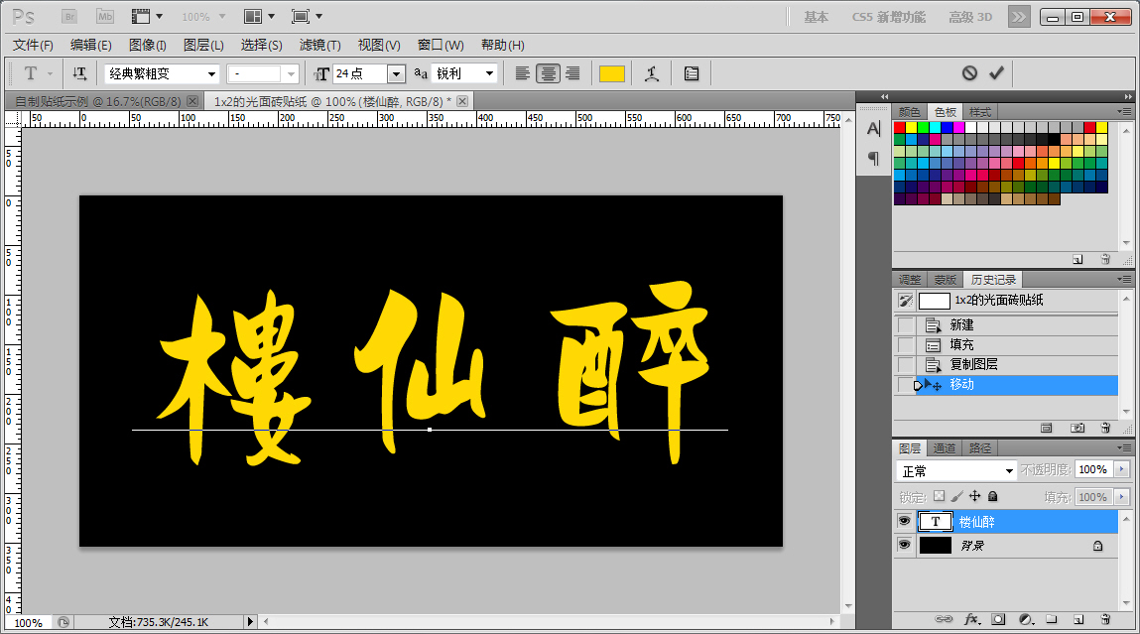This screenshot has height=634, width=1140.
Task: Toggle history brush source for 复制图层
Action: (905, 364)
